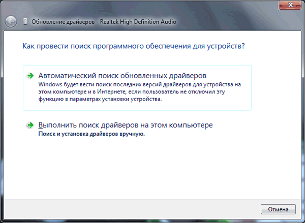
Task: Click the back arrow button
Action: click(11, 21)
